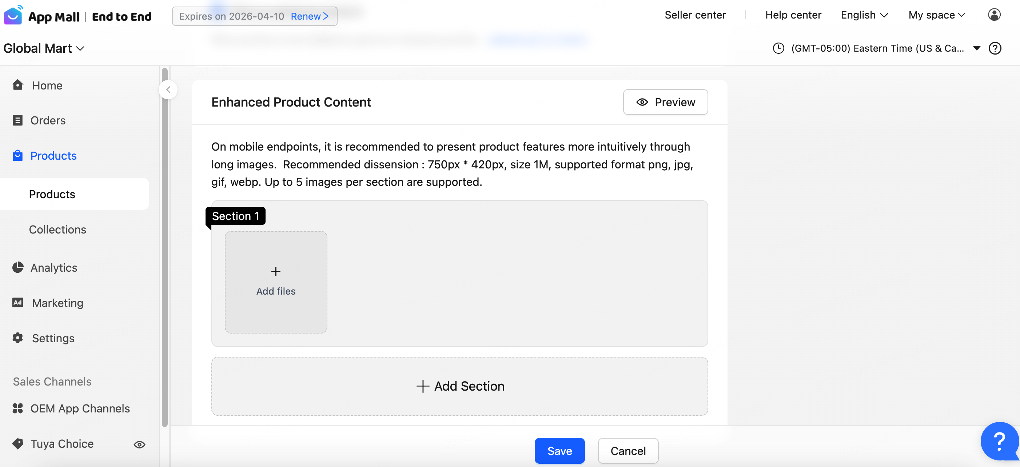Collapse the sidebar with the arrow toggle

168,89
